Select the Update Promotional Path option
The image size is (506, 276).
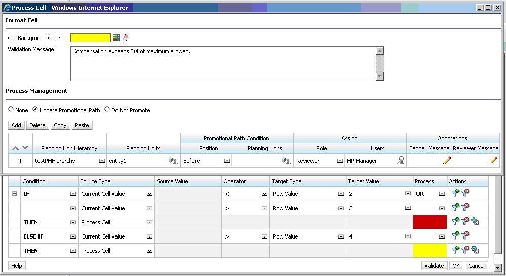click(x=35, y=110)
